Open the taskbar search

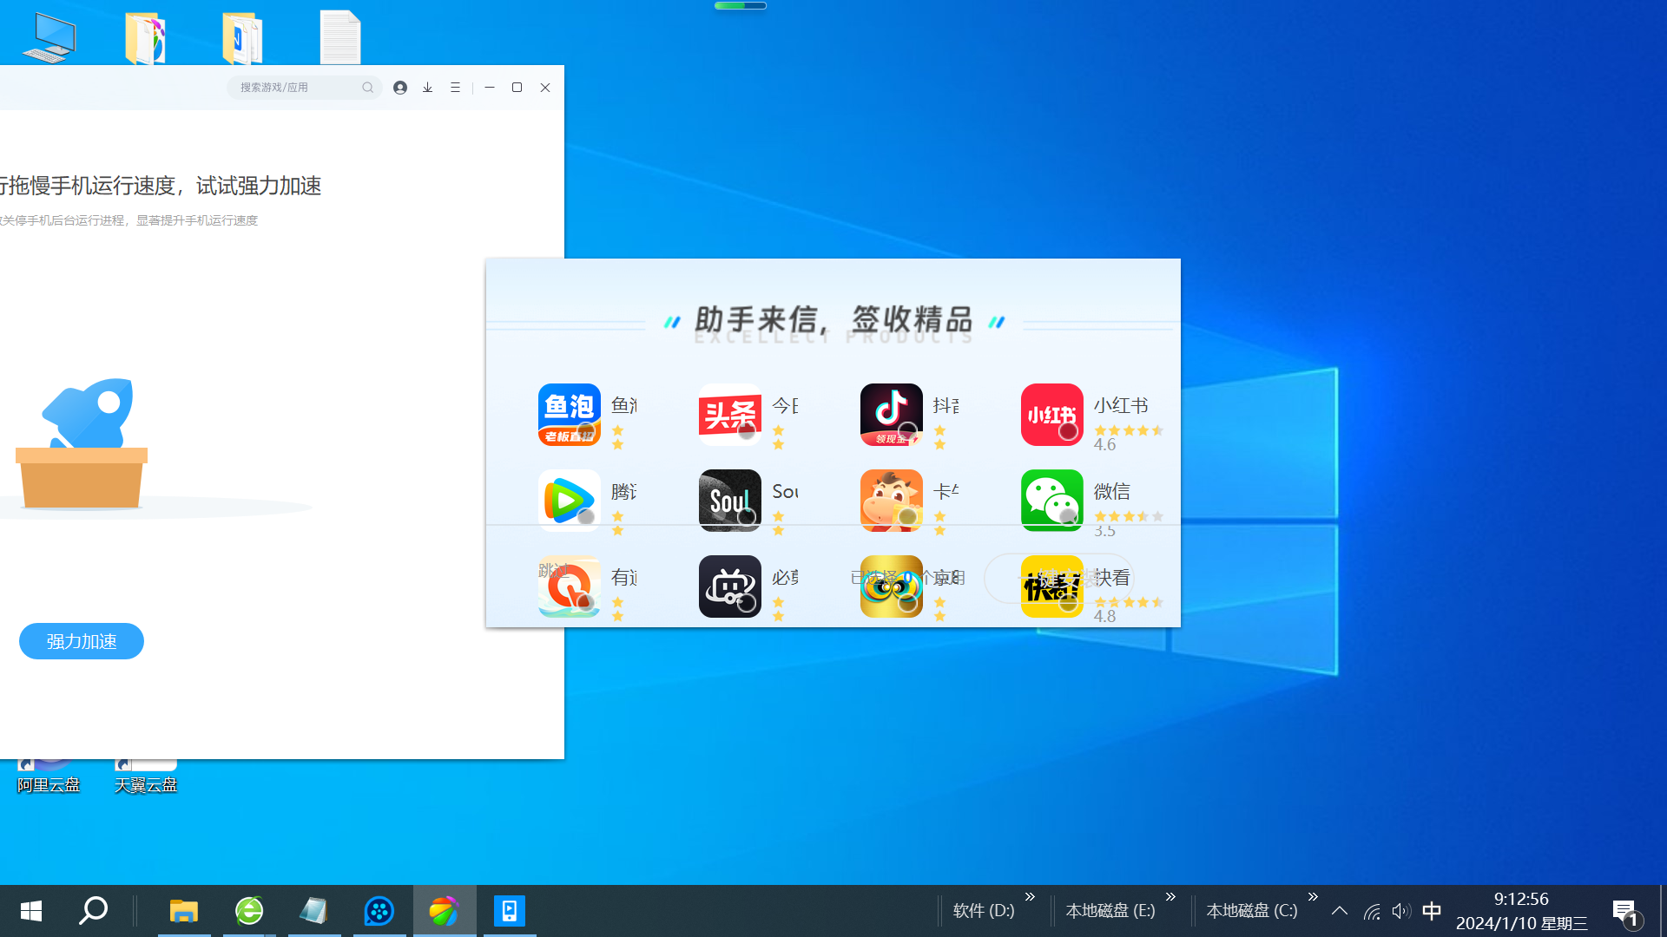click(94, 911)
